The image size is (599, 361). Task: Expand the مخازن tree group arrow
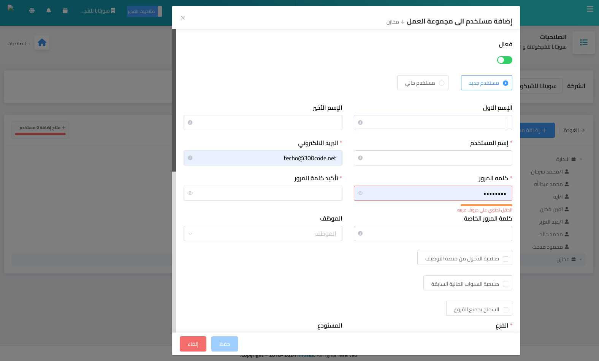[581, 260]
